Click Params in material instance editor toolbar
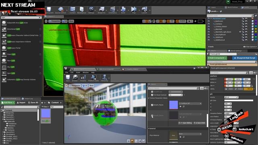 pyautogui.click(x=83, y=78)
